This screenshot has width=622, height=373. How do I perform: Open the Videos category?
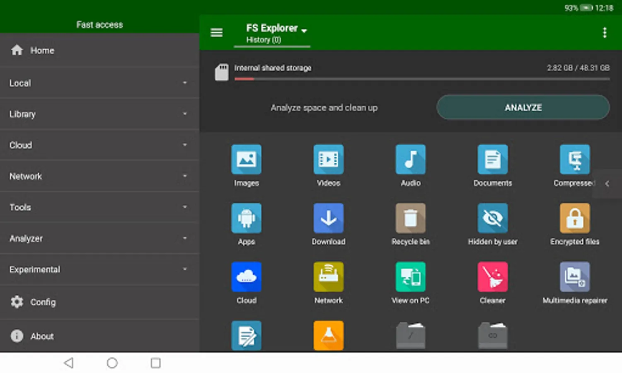[328, 160]
